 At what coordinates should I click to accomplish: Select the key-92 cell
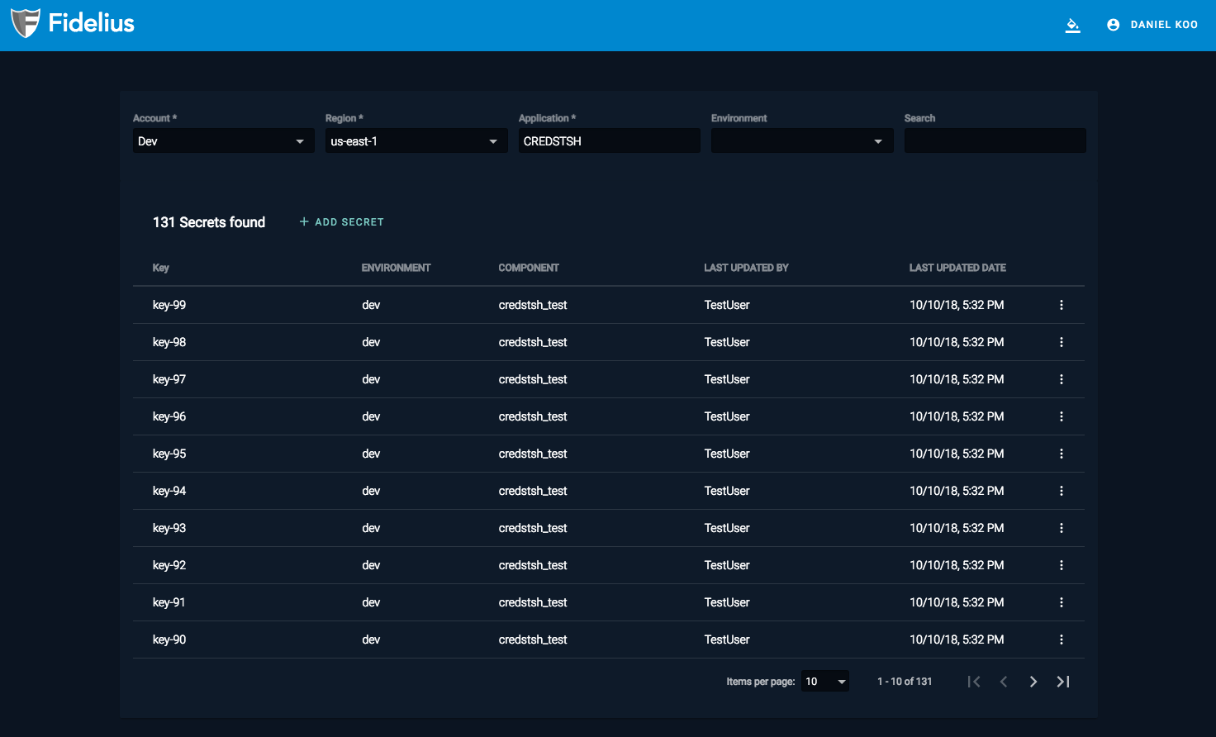[169, 565]
